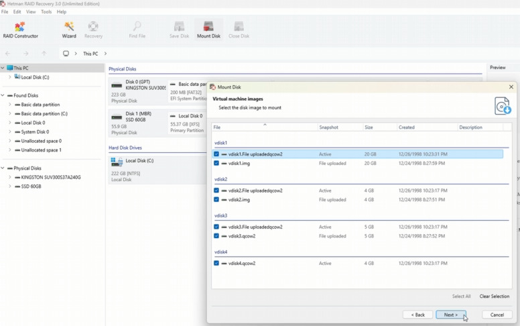Select Unallocated space 1 tree item
520x326 pixels.
pos(41,150)
